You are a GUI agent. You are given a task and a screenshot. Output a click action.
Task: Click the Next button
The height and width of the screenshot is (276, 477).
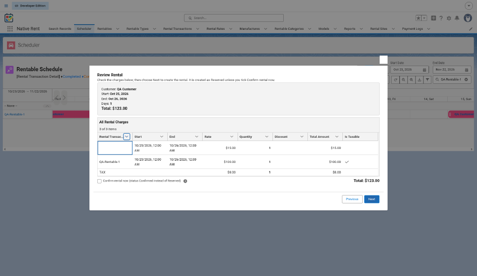372,199
